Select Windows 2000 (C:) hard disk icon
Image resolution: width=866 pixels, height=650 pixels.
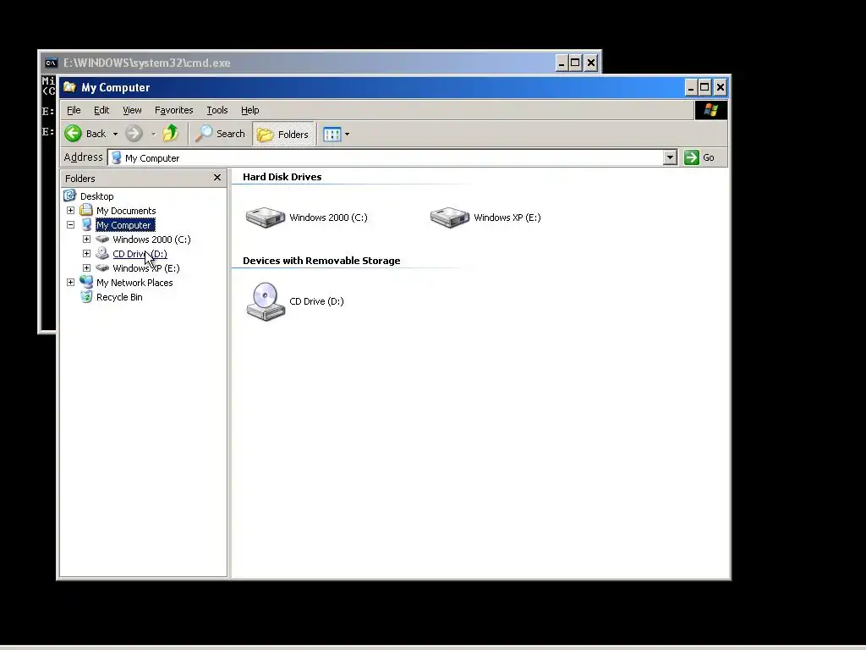pyautogui.click(x=265, y=218)
